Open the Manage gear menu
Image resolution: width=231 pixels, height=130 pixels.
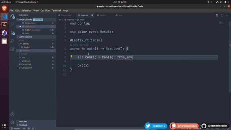pos(13,122)
